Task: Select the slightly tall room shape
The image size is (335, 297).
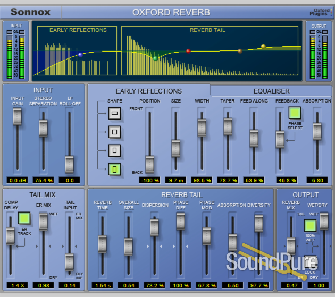Action: [114, 150]
